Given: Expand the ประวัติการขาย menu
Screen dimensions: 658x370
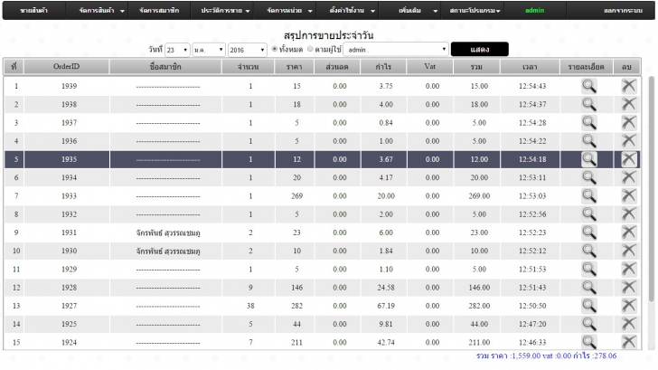Looking at the screenshot, I should (x=221, y=11).
